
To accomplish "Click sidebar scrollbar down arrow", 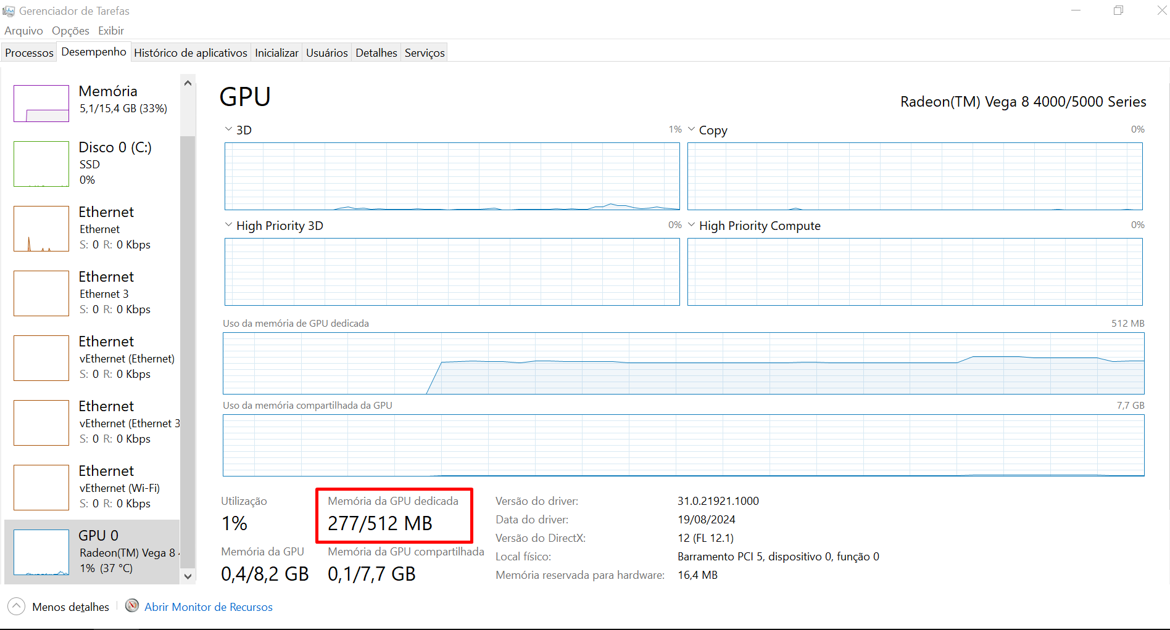I will pos(188,576).
